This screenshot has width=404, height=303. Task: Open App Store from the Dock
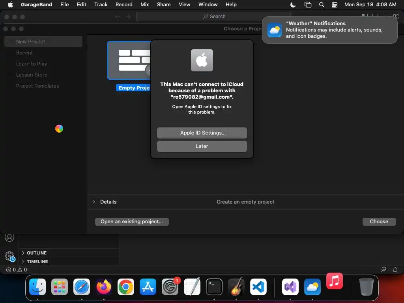point(148,287)
